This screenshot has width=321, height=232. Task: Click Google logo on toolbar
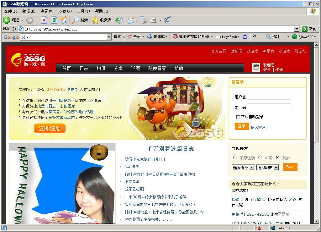[x=11, y=37]
